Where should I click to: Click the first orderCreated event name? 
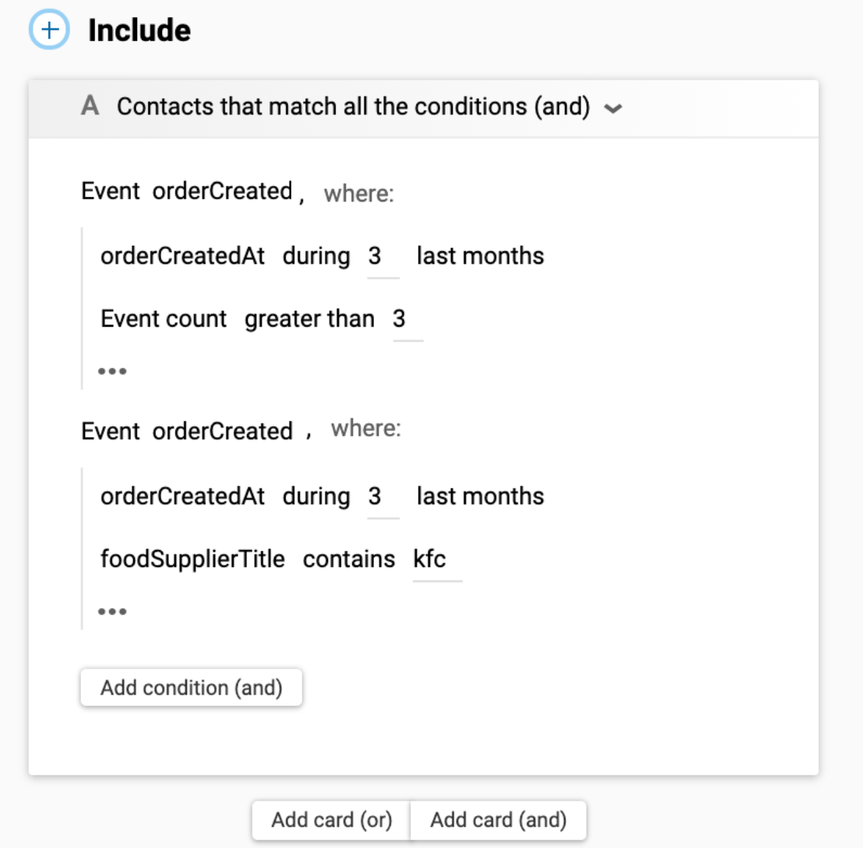pos(222,191)
